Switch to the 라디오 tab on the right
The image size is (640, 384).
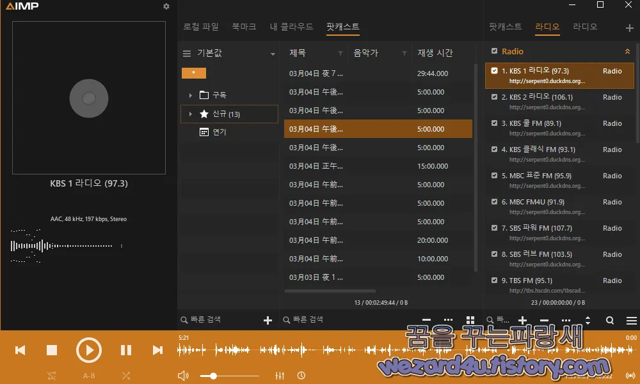coord(547,27)
